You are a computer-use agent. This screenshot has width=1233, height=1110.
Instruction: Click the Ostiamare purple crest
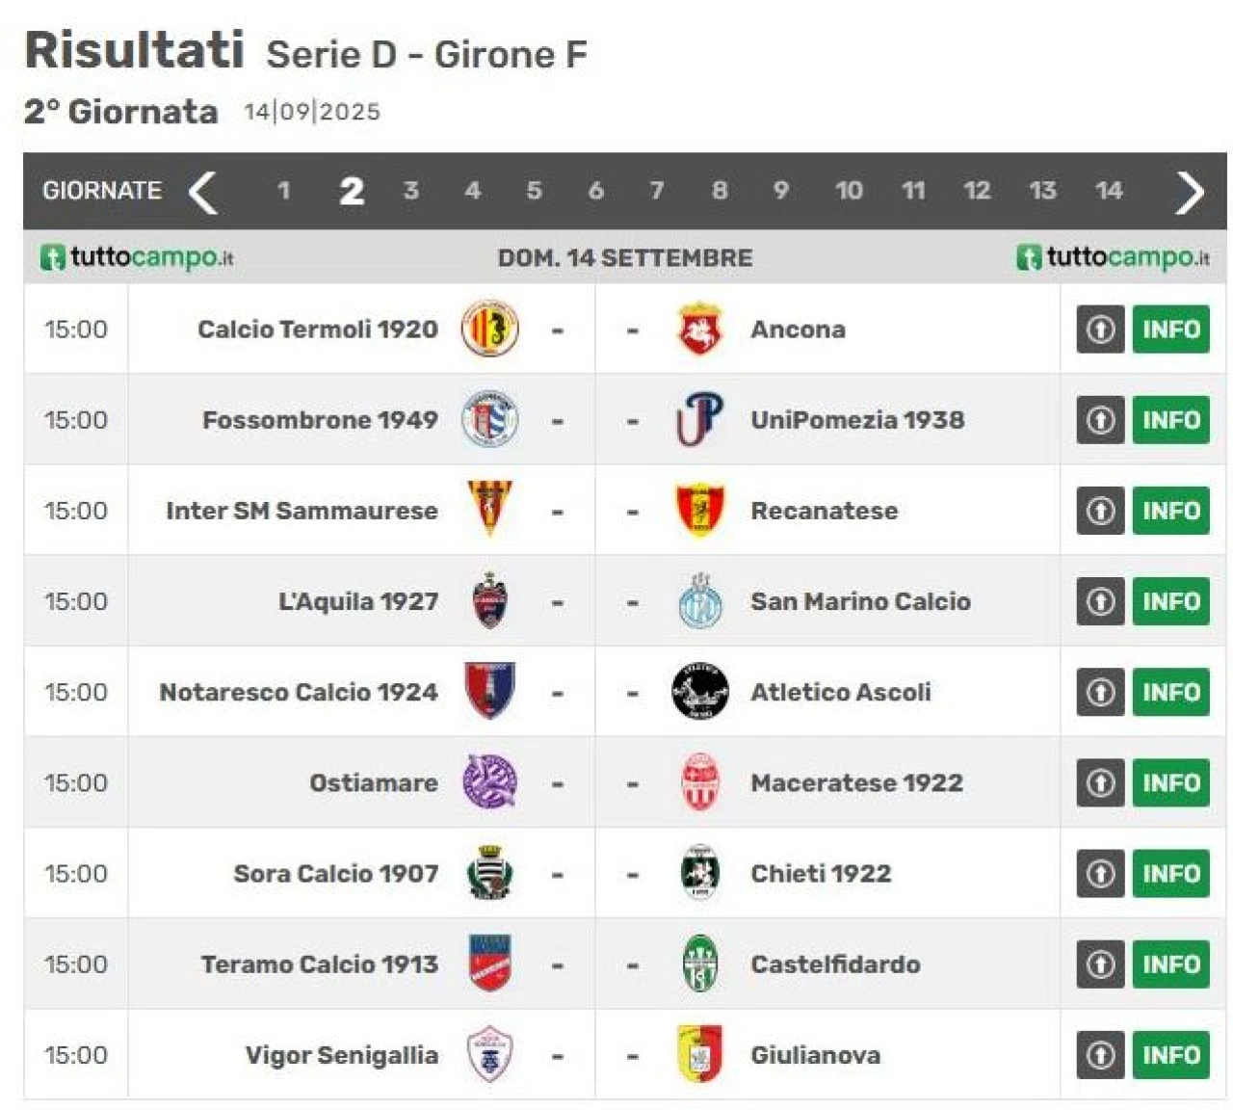(x=489, y=782)
